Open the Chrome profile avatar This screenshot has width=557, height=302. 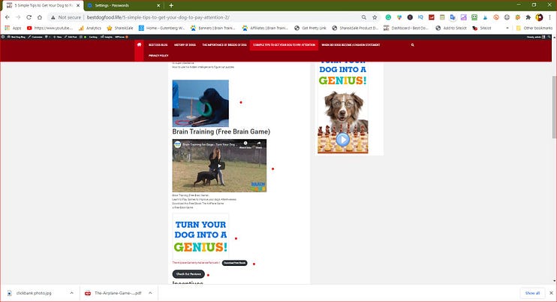539,17
